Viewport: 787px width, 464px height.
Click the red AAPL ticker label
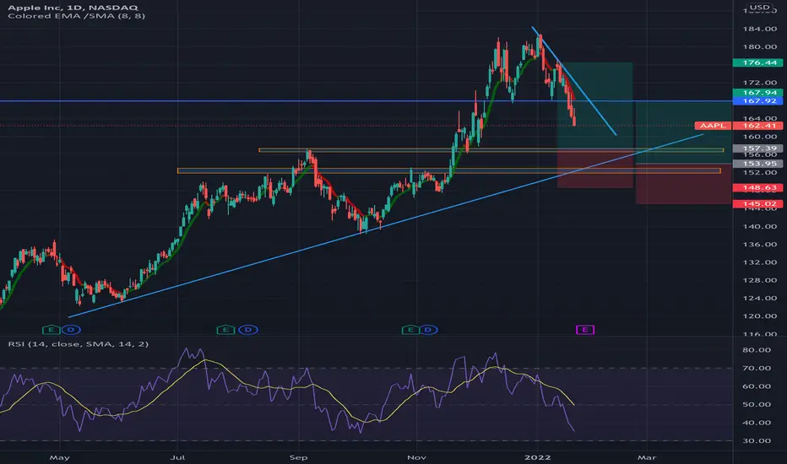pos(713,126)
